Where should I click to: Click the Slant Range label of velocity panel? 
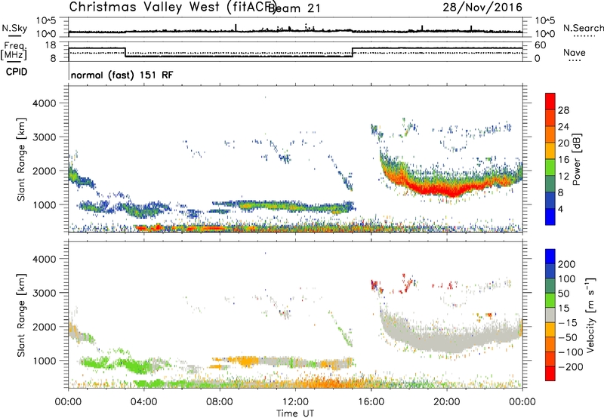(21, 315)
